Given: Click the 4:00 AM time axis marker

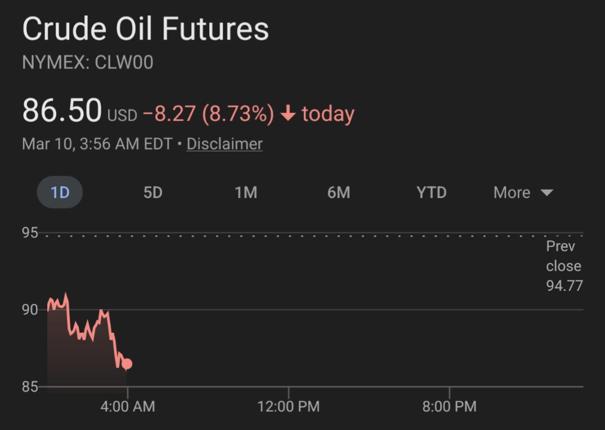Looking at the screenshot, I should tap(128, 406).
